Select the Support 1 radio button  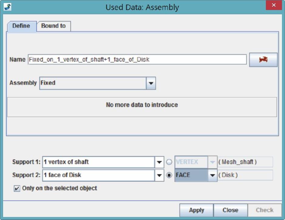click(170, 162)
